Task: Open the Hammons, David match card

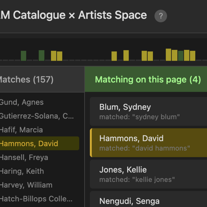Action: (148, 143)
